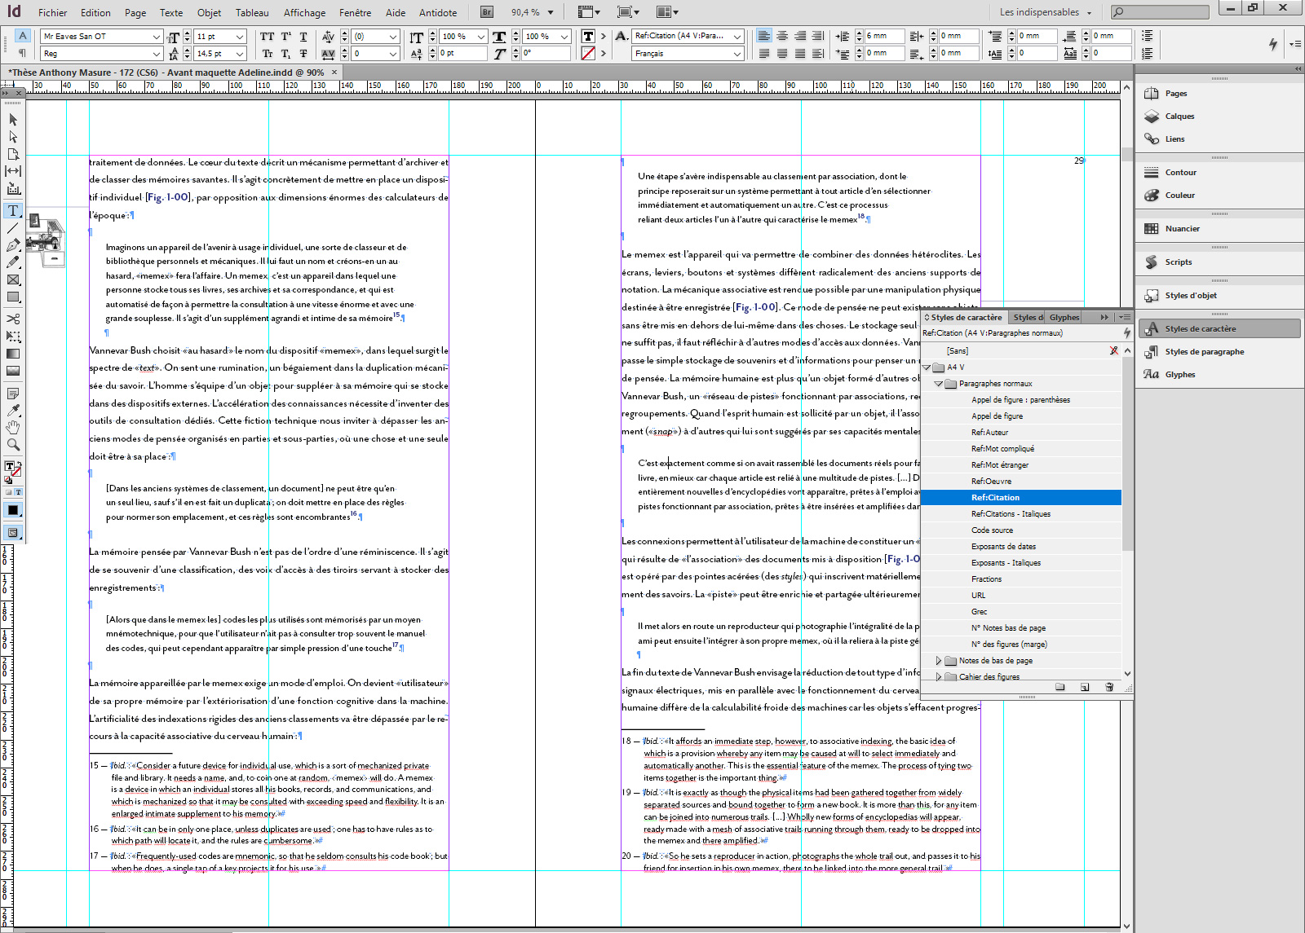Open the Edition menu
Screen dimensions: 1305x933
tap(95, 13)
